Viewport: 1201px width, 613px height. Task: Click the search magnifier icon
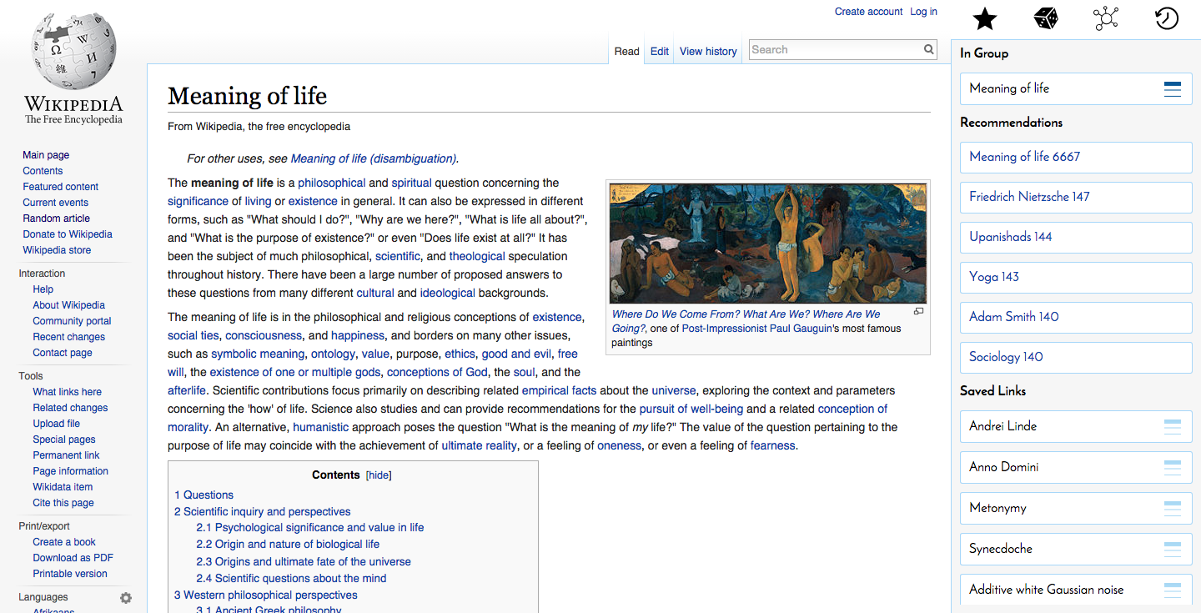(x=929, y=50)
